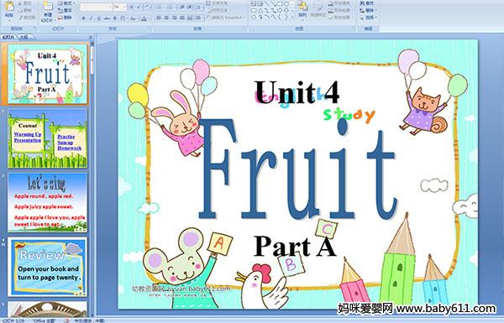Open the font name dropdown

coord(110,7)
